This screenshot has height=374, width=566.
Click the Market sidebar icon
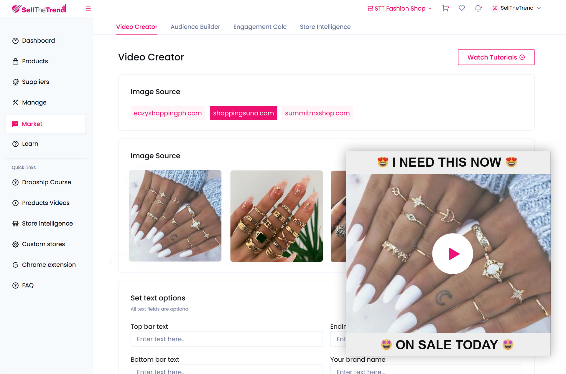[x=15, y=124]
